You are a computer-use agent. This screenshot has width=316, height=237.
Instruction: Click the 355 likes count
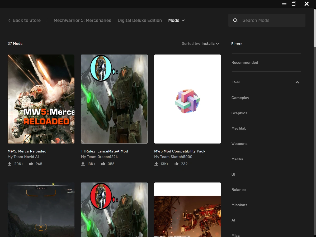coord(111,164)
